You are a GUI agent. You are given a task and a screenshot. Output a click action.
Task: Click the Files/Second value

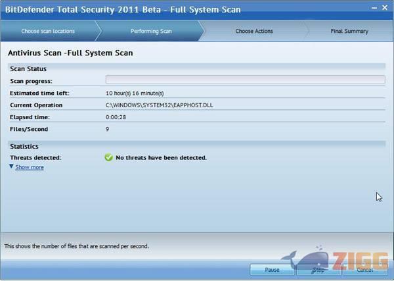click(x=108, y=129)
